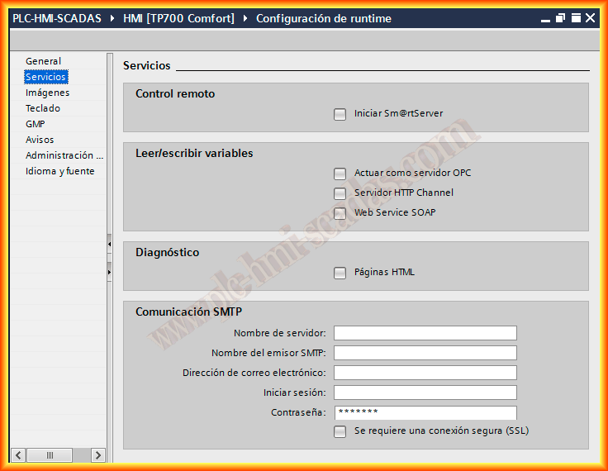This screenshot has height=471, width=608.
Task: Click the horizontal scrollbar left arrow
Action: tap(19, 454)
